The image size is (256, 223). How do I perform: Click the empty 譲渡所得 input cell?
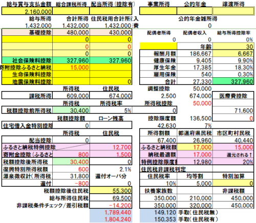(x=233, y=11)
